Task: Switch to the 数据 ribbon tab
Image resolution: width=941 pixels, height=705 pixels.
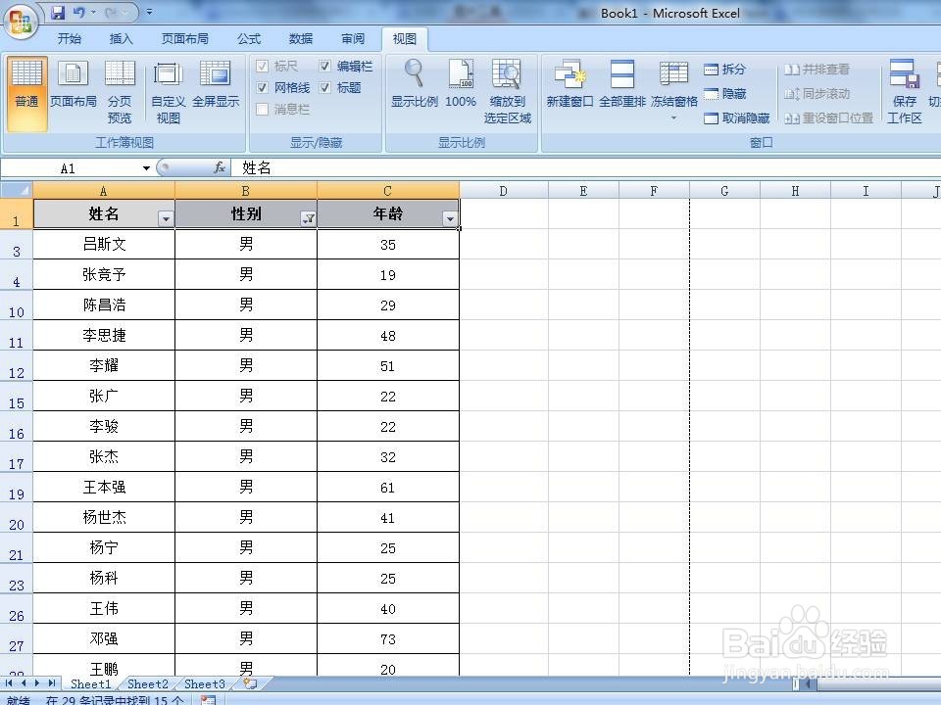Action: (x=300, y=38)
